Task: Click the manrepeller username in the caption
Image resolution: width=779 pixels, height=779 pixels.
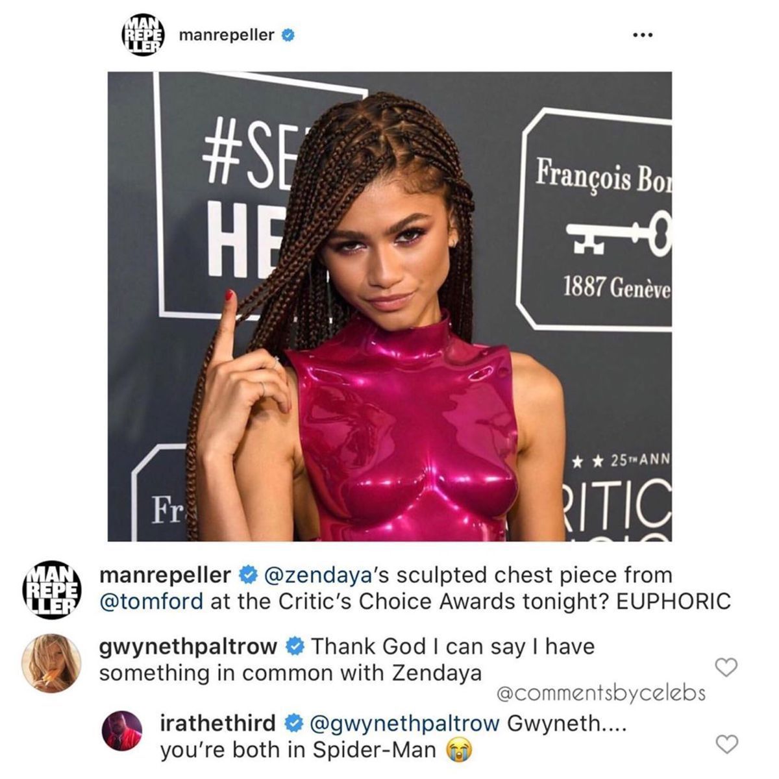Action: (x=165, y=576)
